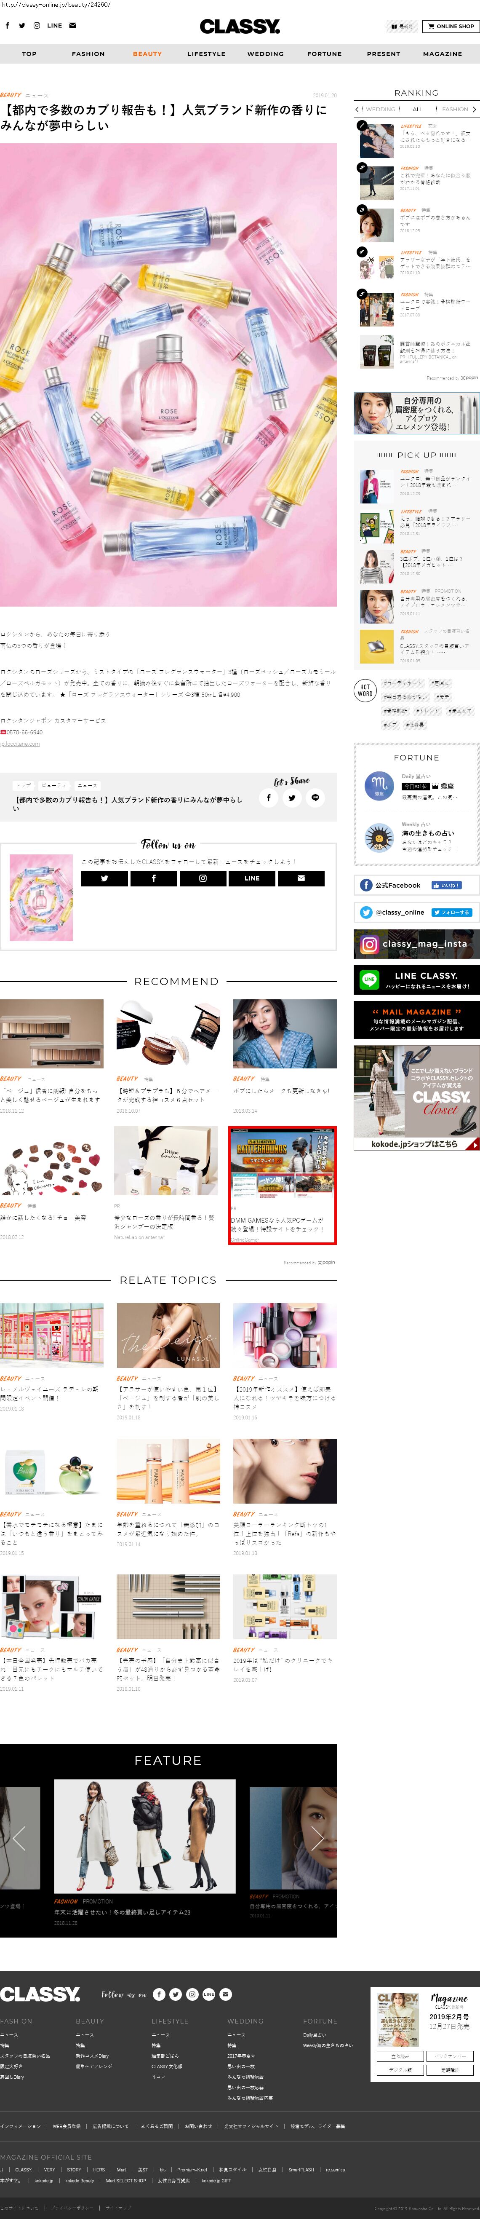This screenshot has width=480, height=2227.
Task: Open the Mart SELECT SHOP footer link
Action: pos(126,2180)
